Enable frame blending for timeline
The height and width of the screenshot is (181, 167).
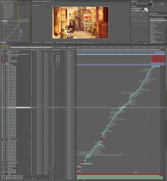pos(64,47)
